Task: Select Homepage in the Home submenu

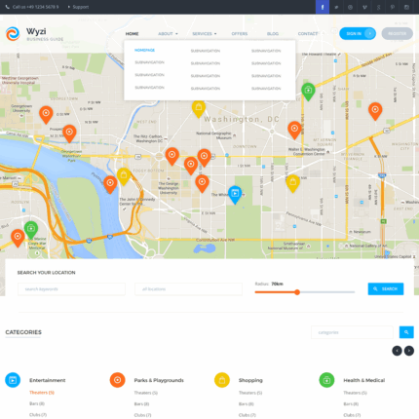Action: (144, 51)
